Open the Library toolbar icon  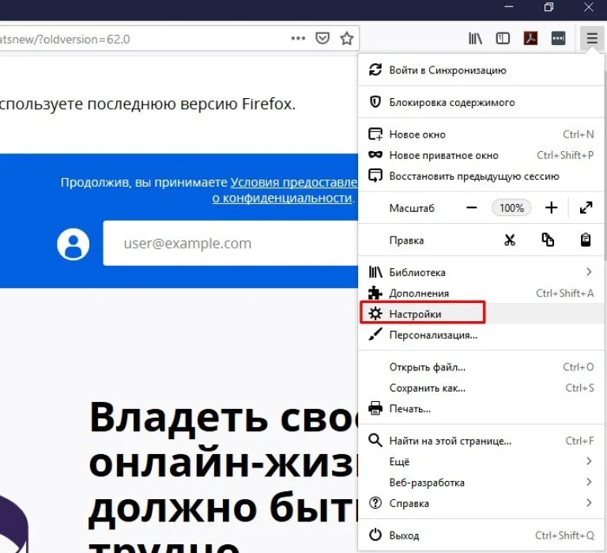(x=475, y=38)
